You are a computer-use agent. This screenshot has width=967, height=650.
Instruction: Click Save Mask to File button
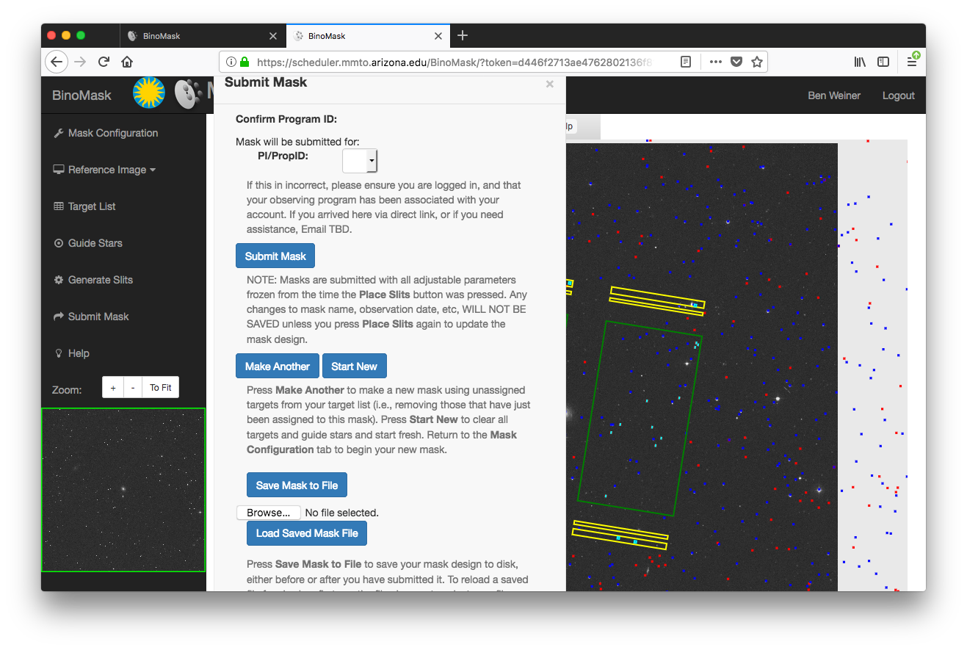point(297,485)
